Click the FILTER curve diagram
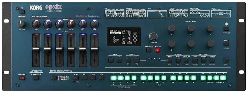This screenshot has height=93, width=248. 157,14
